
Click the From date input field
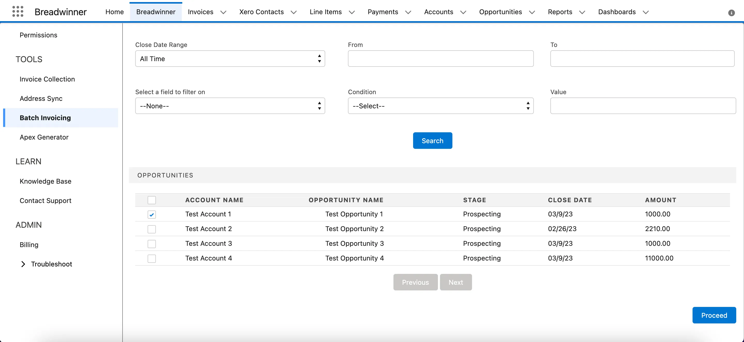point(441,59)
